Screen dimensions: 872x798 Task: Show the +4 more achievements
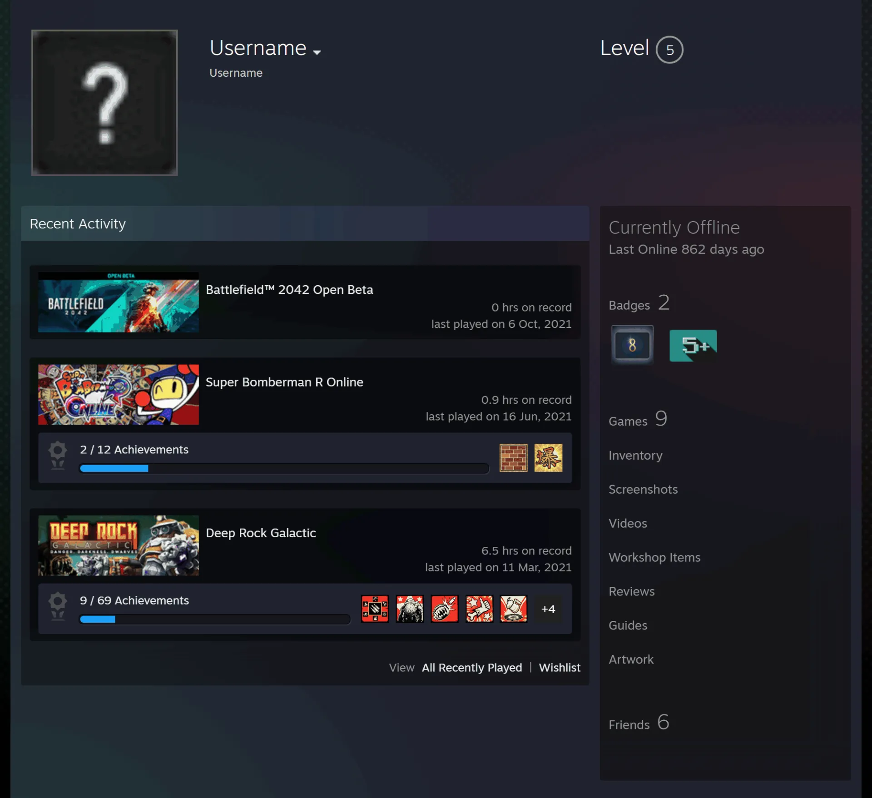point(548,609)
